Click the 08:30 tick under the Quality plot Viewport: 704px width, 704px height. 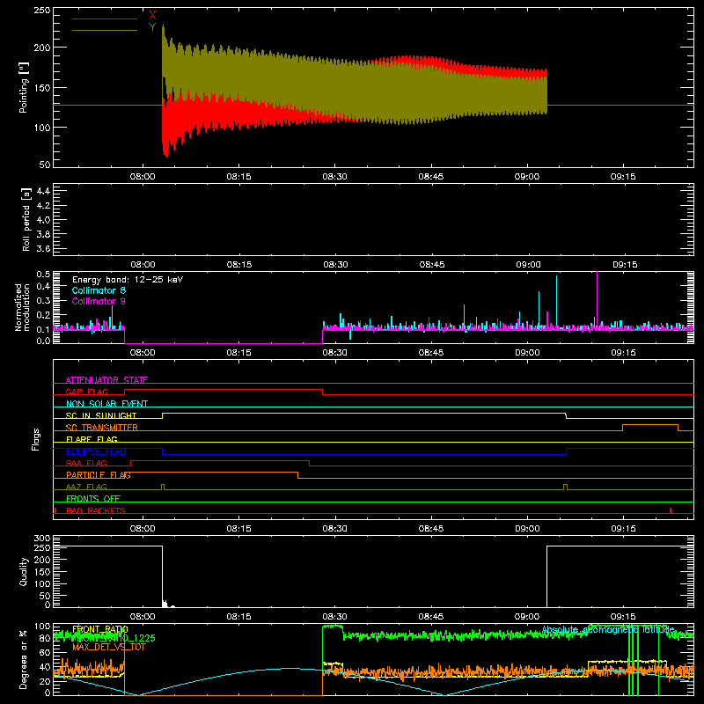335,617
